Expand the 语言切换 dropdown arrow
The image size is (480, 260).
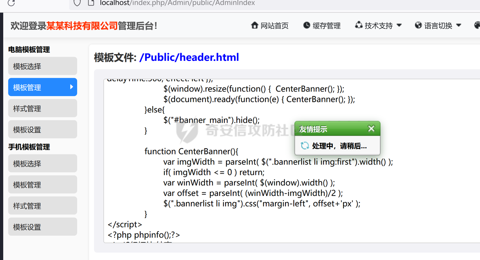click(459, 25)
